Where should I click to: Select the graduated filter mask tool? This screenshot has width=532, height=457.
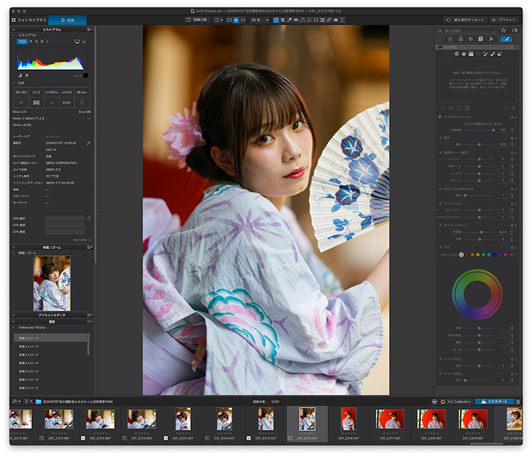[x=471, y=54]
